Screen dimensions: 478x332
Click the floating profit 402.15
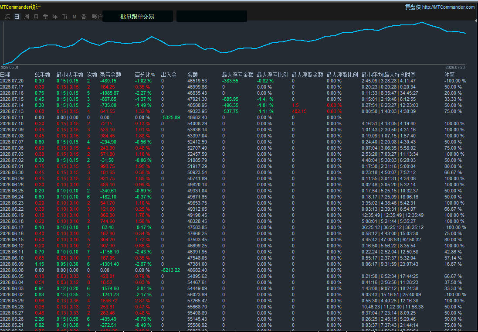pos(299,111)
